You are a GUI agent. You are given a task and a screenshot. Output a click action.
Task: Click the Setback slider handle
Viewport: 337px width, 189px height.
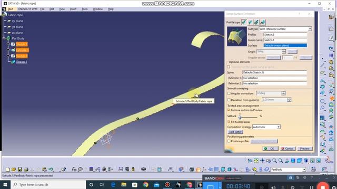click(240, 117)
